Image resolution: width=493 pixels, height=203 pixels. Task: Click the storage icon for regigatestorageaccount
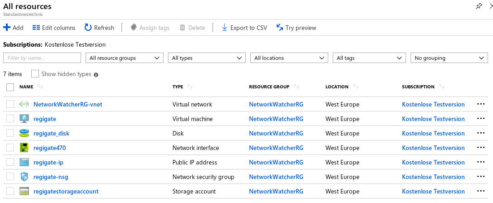click(24, 191)
